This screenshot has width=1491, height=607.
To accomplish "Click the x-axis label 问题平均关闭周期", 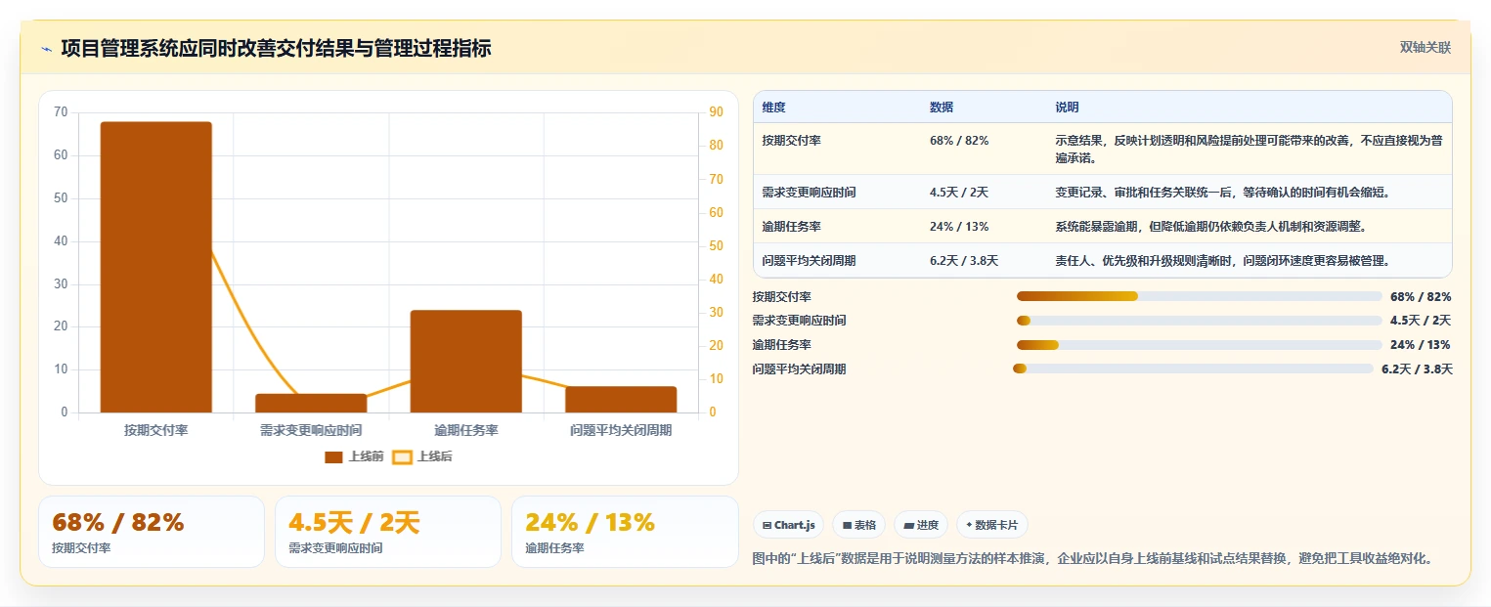I will click(x=621, y=430).
